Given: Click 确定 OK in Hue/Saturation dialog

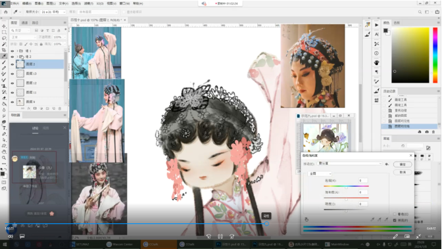Looking at the screenshot, I should click(x=403, y=164).
